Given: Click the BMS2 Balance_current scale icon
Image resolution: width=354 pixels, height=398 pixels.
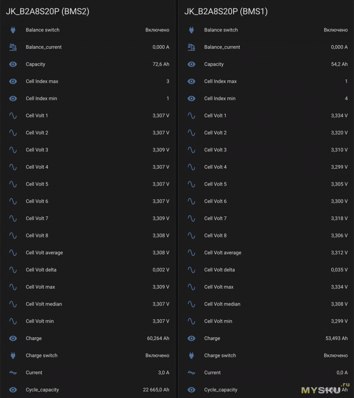Looking at the screenshot, I should click(13, 47).
